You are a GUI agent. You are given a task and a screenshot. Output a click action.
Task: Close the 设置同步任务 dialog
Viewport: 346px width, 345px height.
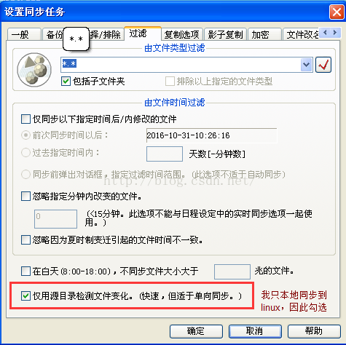pyautogui.click(x=337, y=12)
